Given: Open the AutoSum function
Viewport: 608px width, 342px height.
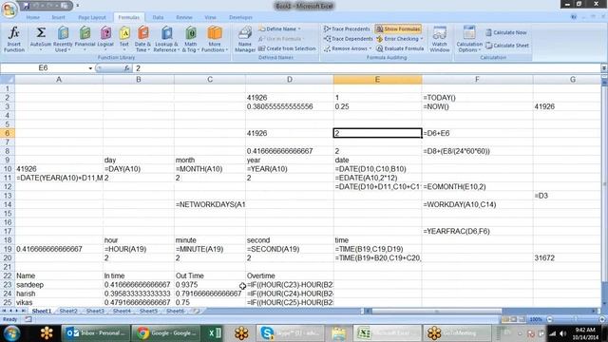Looking at the screenshot, I should click(x=41, y=39).
